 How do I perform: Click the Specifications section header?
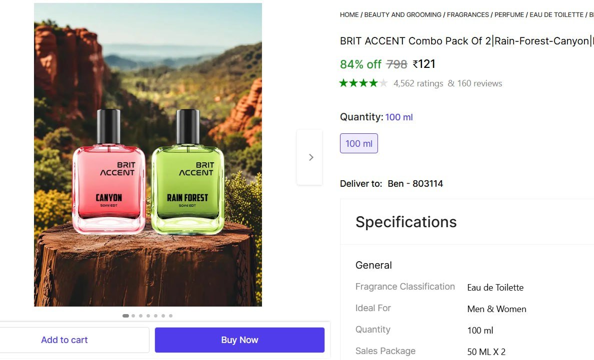406,222
